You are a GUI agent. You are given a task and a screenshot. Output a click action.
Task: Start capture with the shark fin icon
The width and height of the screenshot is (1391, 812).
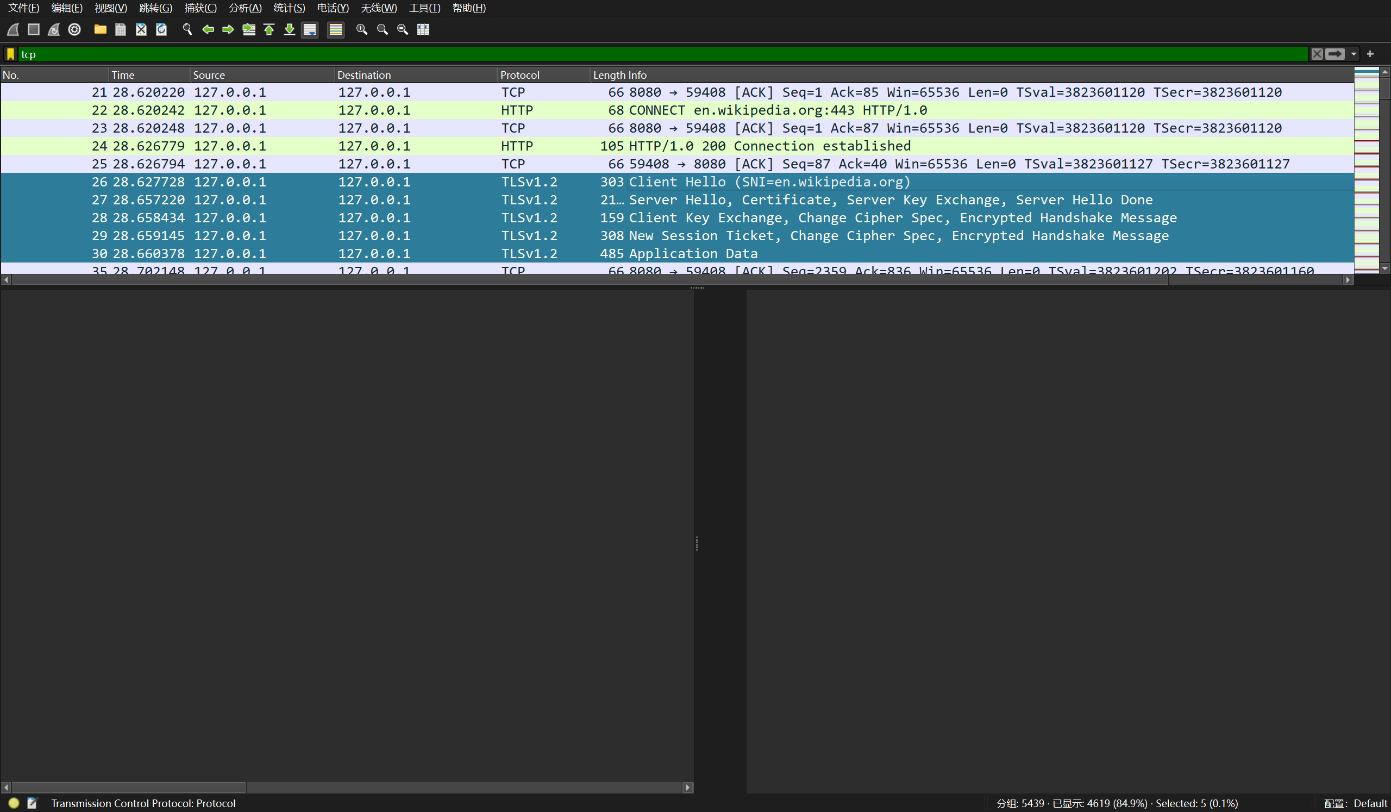13,29
